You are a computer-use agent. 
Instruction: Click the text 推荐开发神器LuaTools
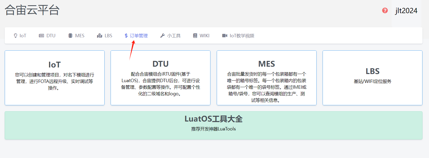[x=214, y=129]
